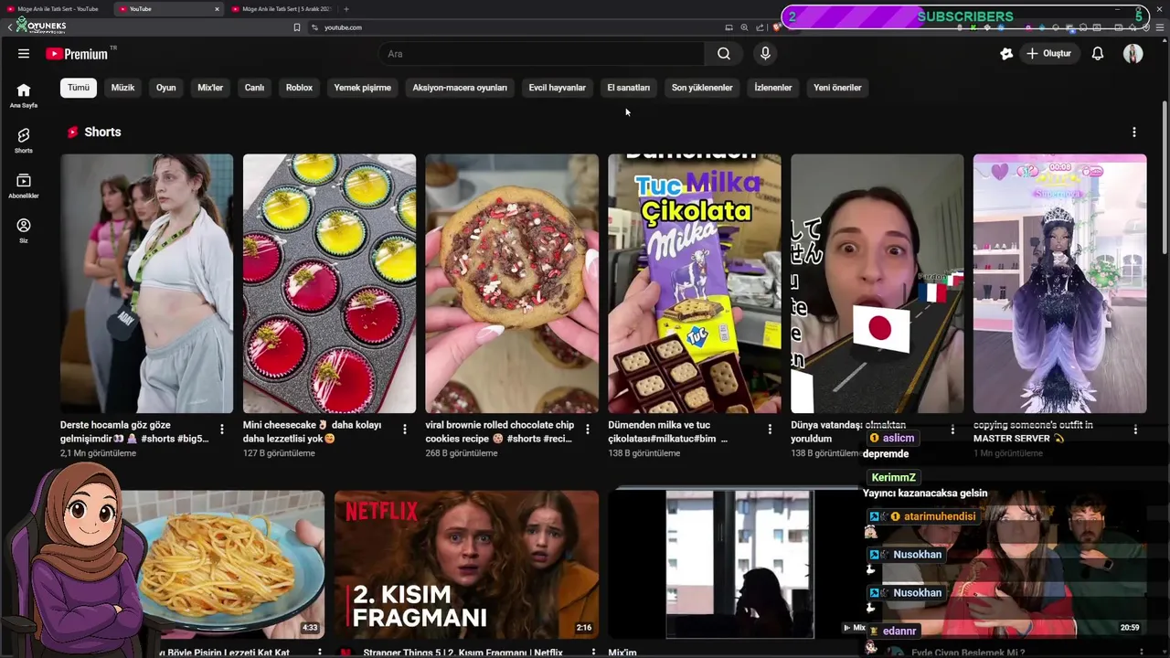Open Shorts from the left sidebar

click(x=24, y=140)
